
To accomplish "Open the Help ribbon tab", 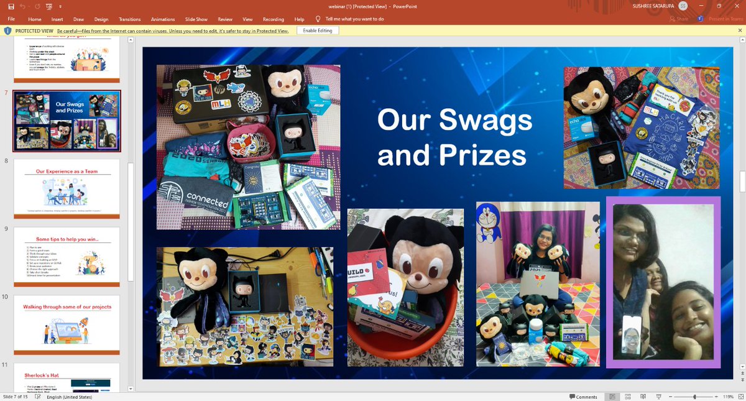I will tap(299, 19).
